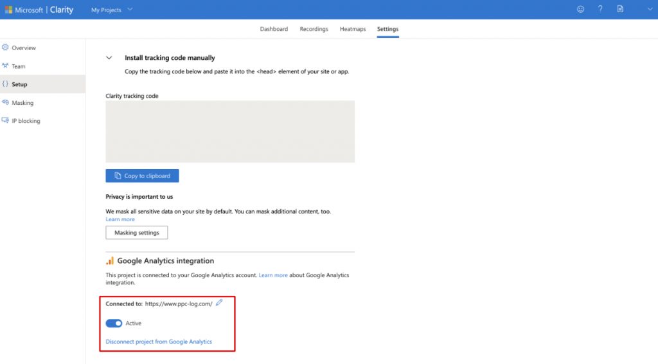Open the documentation page icon in header
658x364 pixels.
point(620,9)
